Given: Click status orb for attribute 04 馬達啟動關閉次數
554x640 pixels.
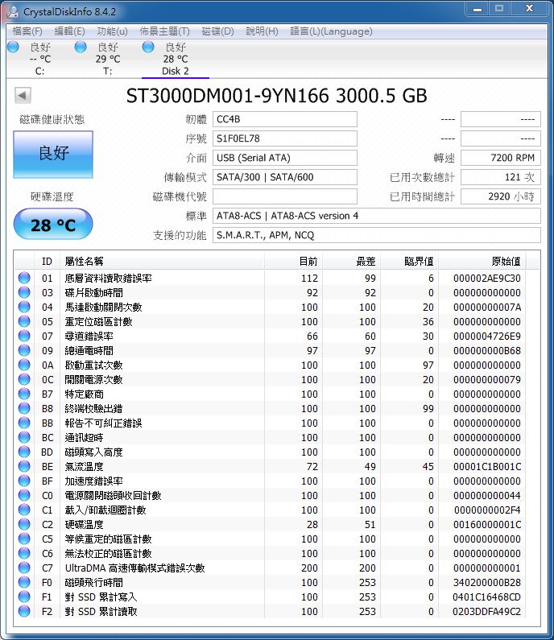Looking at the screenshot, I should (24, 307).
